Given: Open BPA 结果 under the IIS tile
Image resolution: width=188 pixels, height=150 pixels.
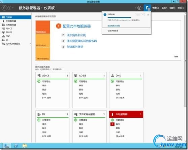Looking at the screenshot, I should click(46, 136).
